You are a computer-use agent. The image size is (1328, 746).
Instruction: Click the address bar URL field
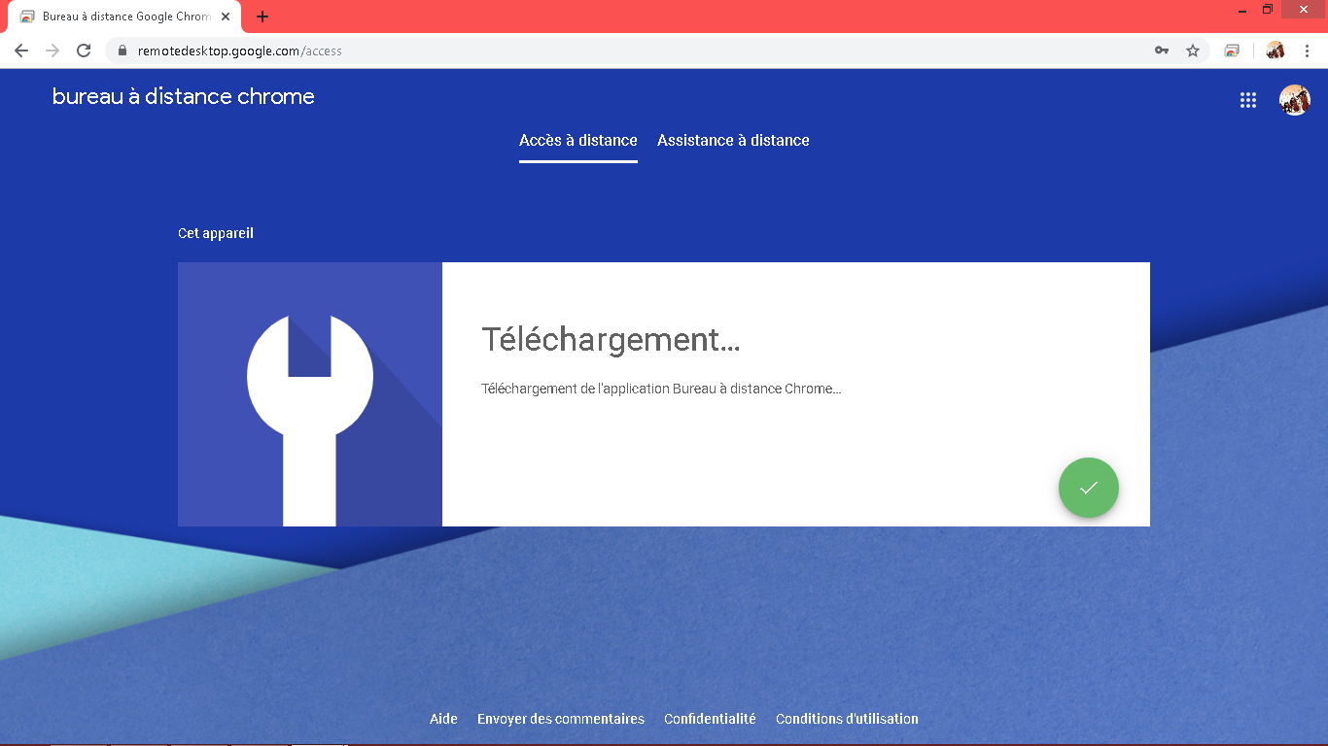point(657,51)
